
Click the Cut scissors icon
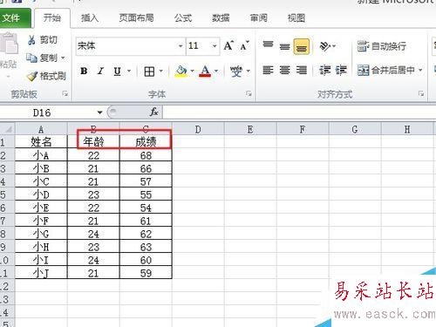(x=31, y=40)
